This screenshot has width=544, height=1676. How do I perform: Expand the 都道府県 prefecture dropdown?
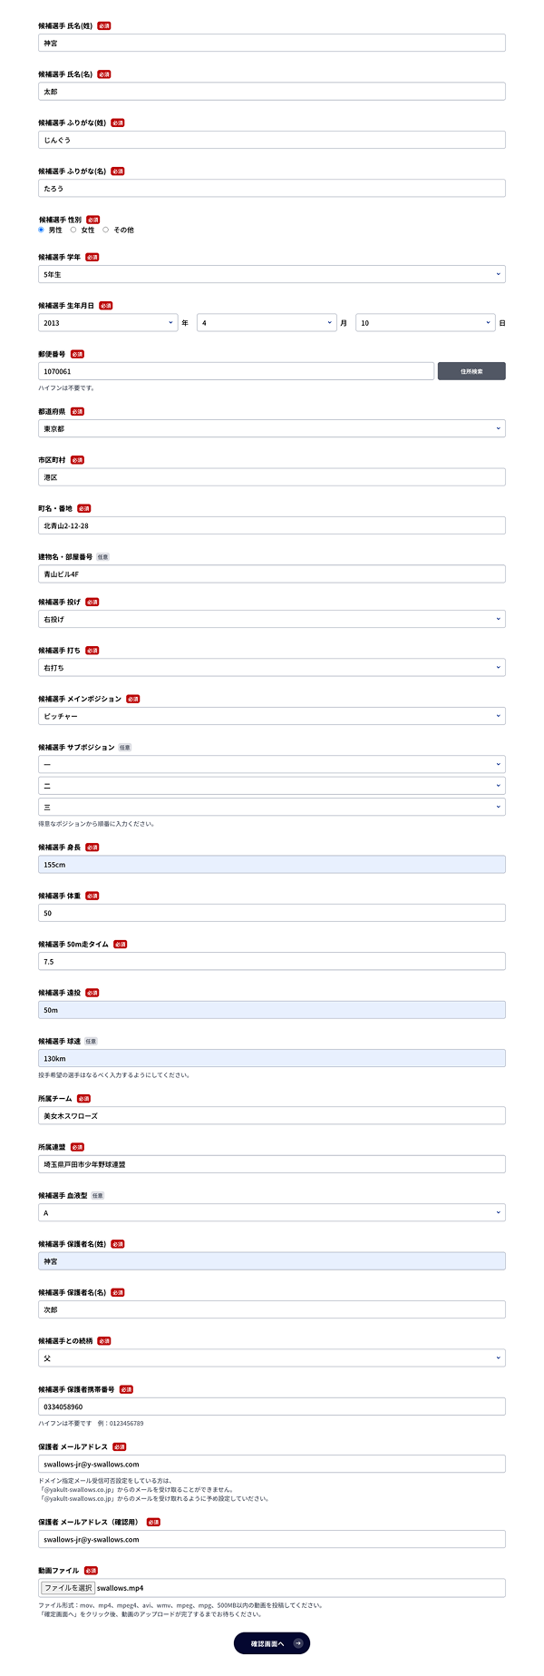click(x=271, y=428)
